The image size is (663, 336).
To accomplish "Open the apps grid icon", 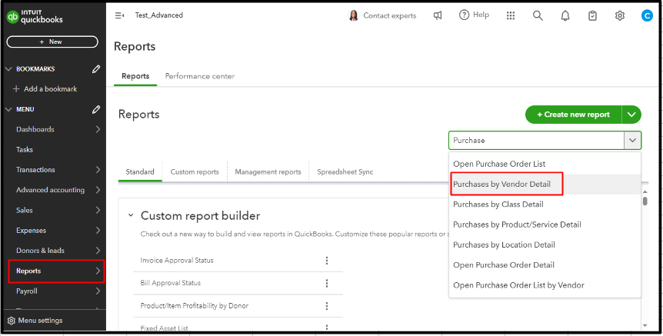I will [x=511, y=15].
